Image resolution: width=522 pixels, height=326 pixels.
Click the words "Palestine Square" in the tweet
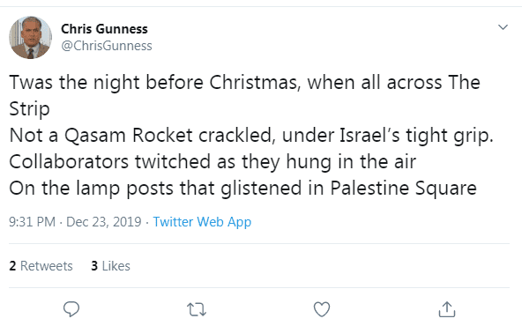(x=404, y=189)
